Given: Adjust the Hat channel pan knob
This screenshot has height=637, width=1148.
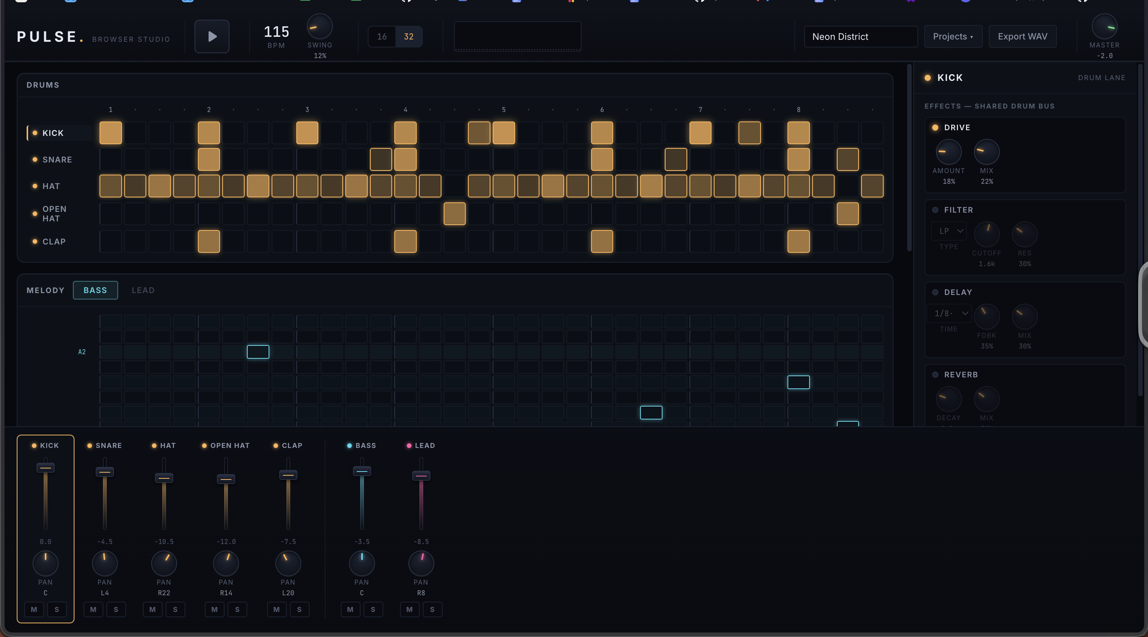Looking at the screenshot, I should pyautogui.click(x=164, y=563).
